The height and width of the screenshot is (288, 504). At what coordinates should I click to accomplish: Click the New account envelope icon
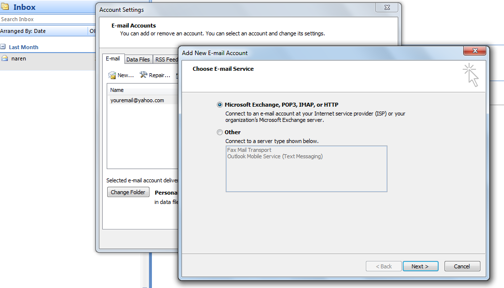pos(112,75)
